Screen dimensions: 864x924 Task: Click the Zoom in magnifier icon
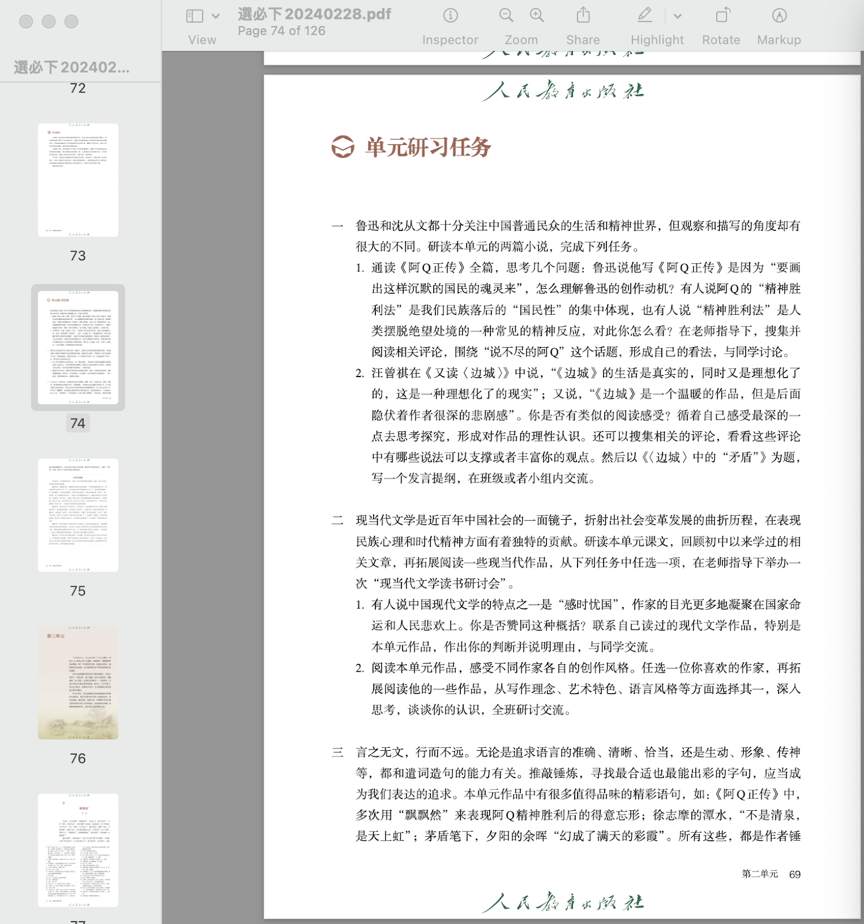(x=537, y=16)
